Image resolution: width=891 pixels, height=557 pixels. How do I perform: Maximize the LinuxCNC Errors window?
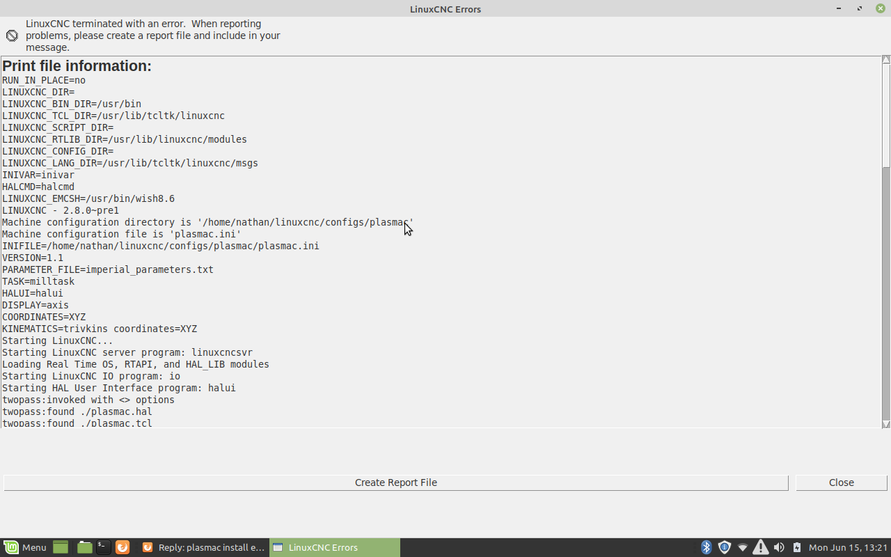(860, 8)
